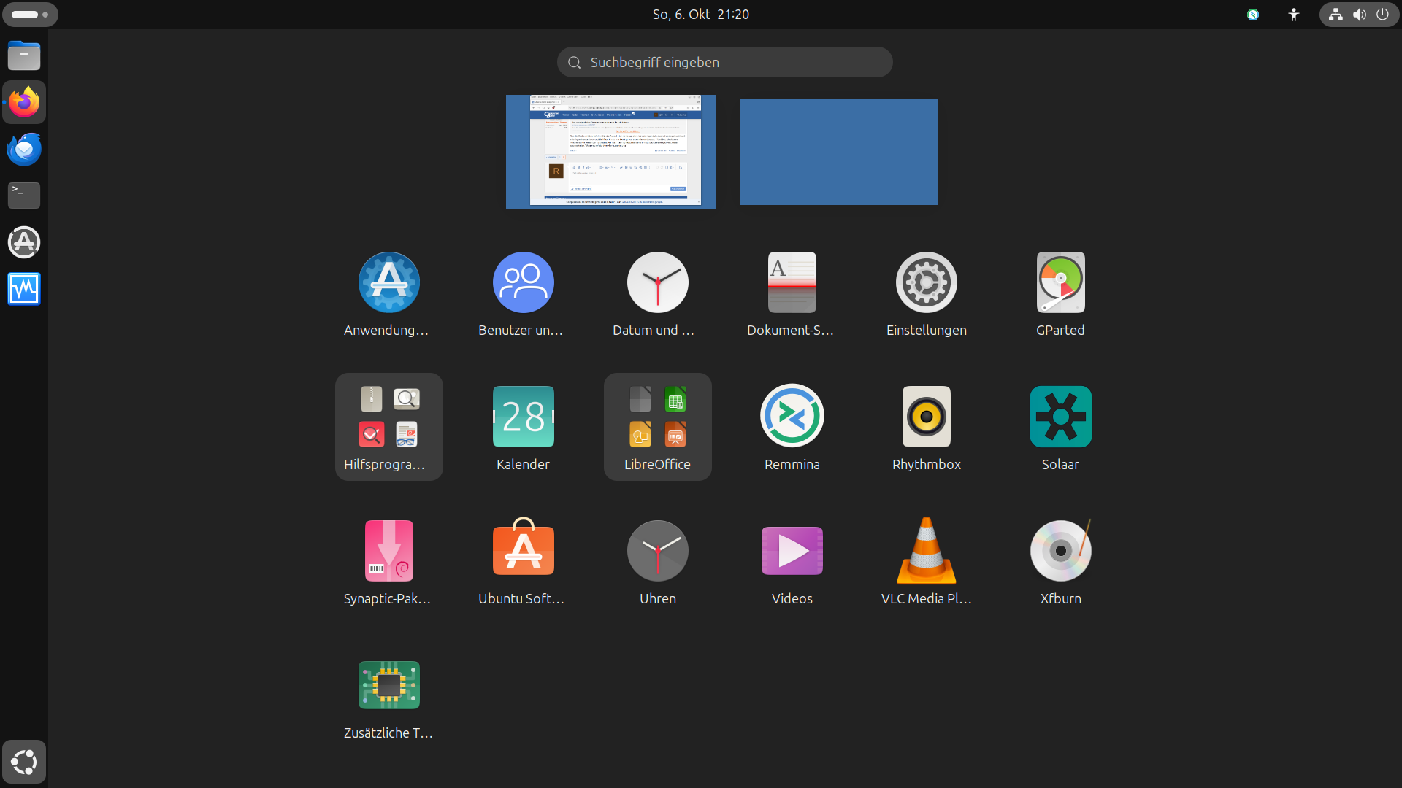
Task: Open Kalender app showing 28
Action: tap(523, 417)
